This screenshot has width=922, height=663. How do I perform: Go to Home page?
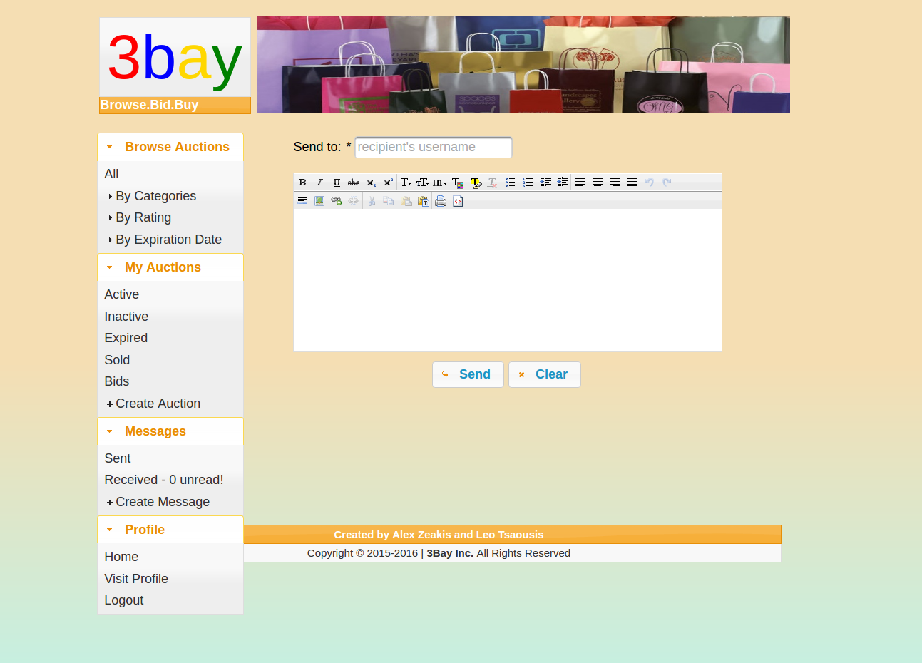point(121,557)
